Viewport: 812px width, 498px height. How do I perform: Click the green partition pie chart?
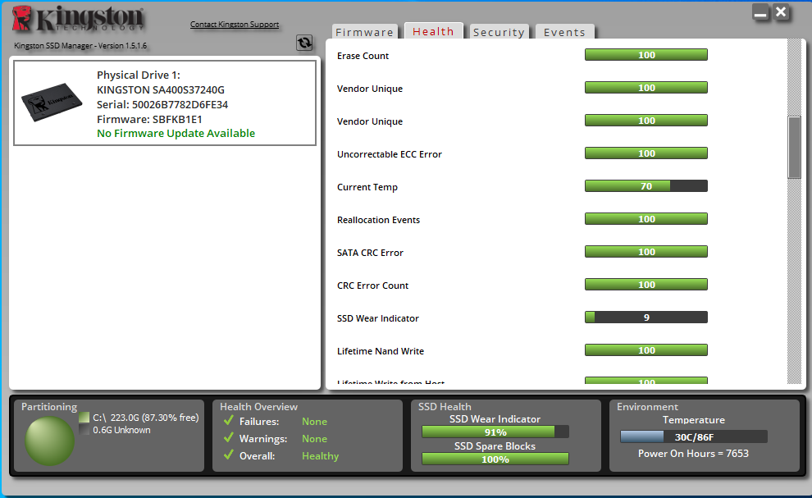[x=50, y=441]
